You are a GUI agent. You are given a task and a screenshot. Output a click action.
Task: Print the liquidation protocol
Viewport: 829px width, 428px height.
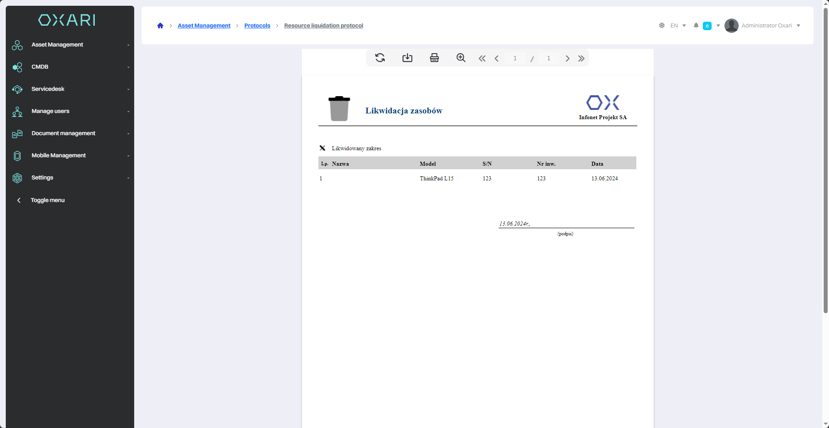pyautogui.click(x=434, y=58)
